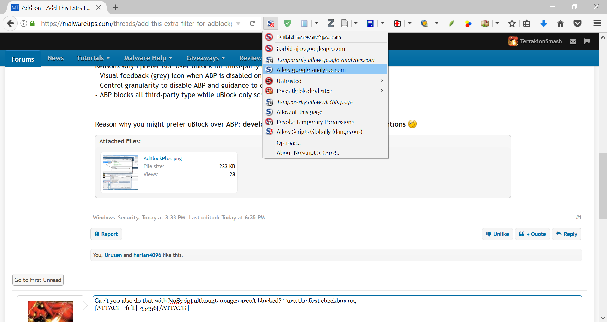This screenshot has width=607, height=322.
Task: Choose Temporarily allow google-analytics.com
Action: [x=325, y=60]
